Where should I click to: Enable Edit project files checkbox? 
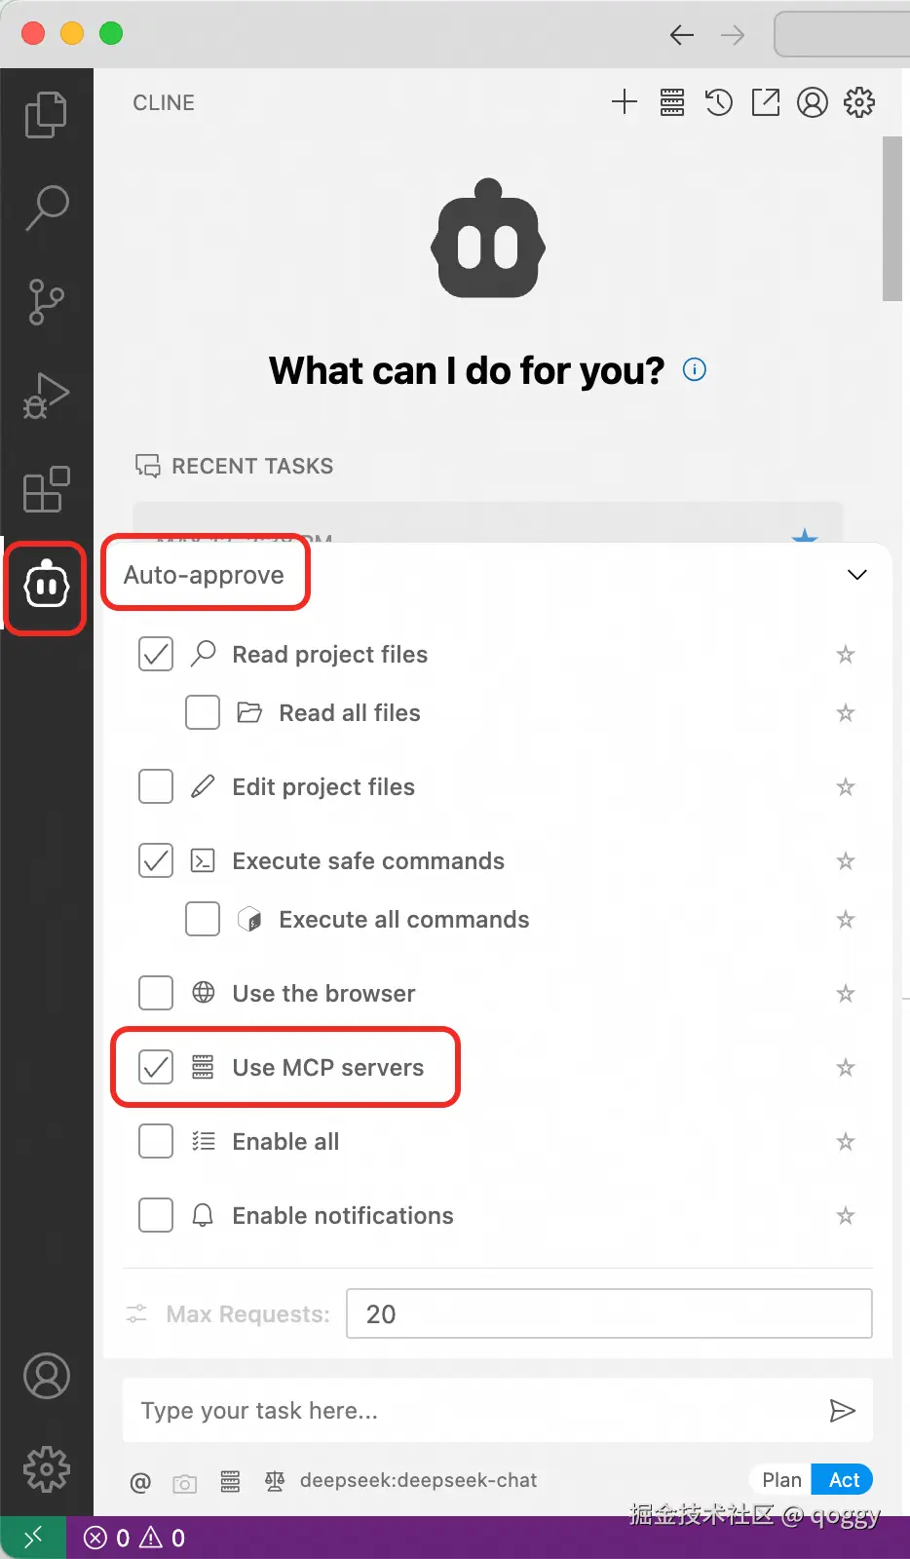point(156,786)
